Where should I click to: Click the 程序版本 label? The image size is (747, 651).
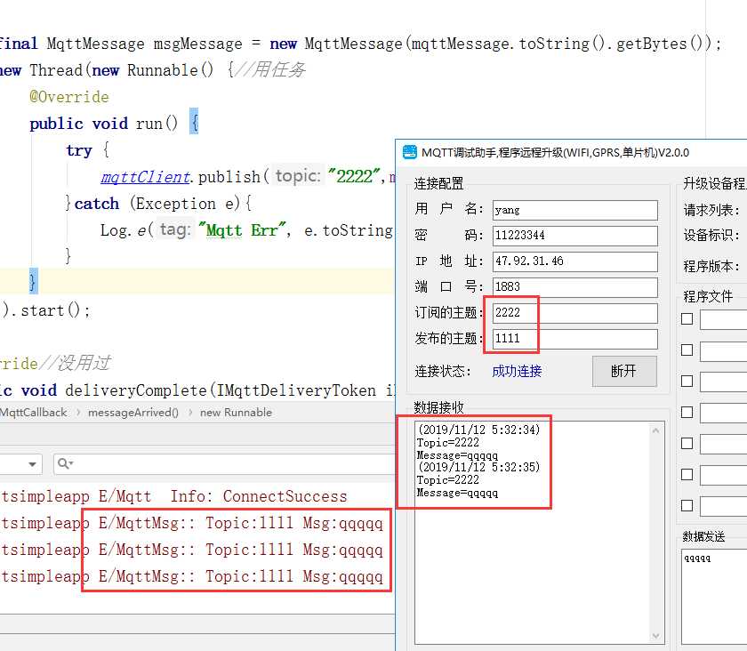click(711, 266)
